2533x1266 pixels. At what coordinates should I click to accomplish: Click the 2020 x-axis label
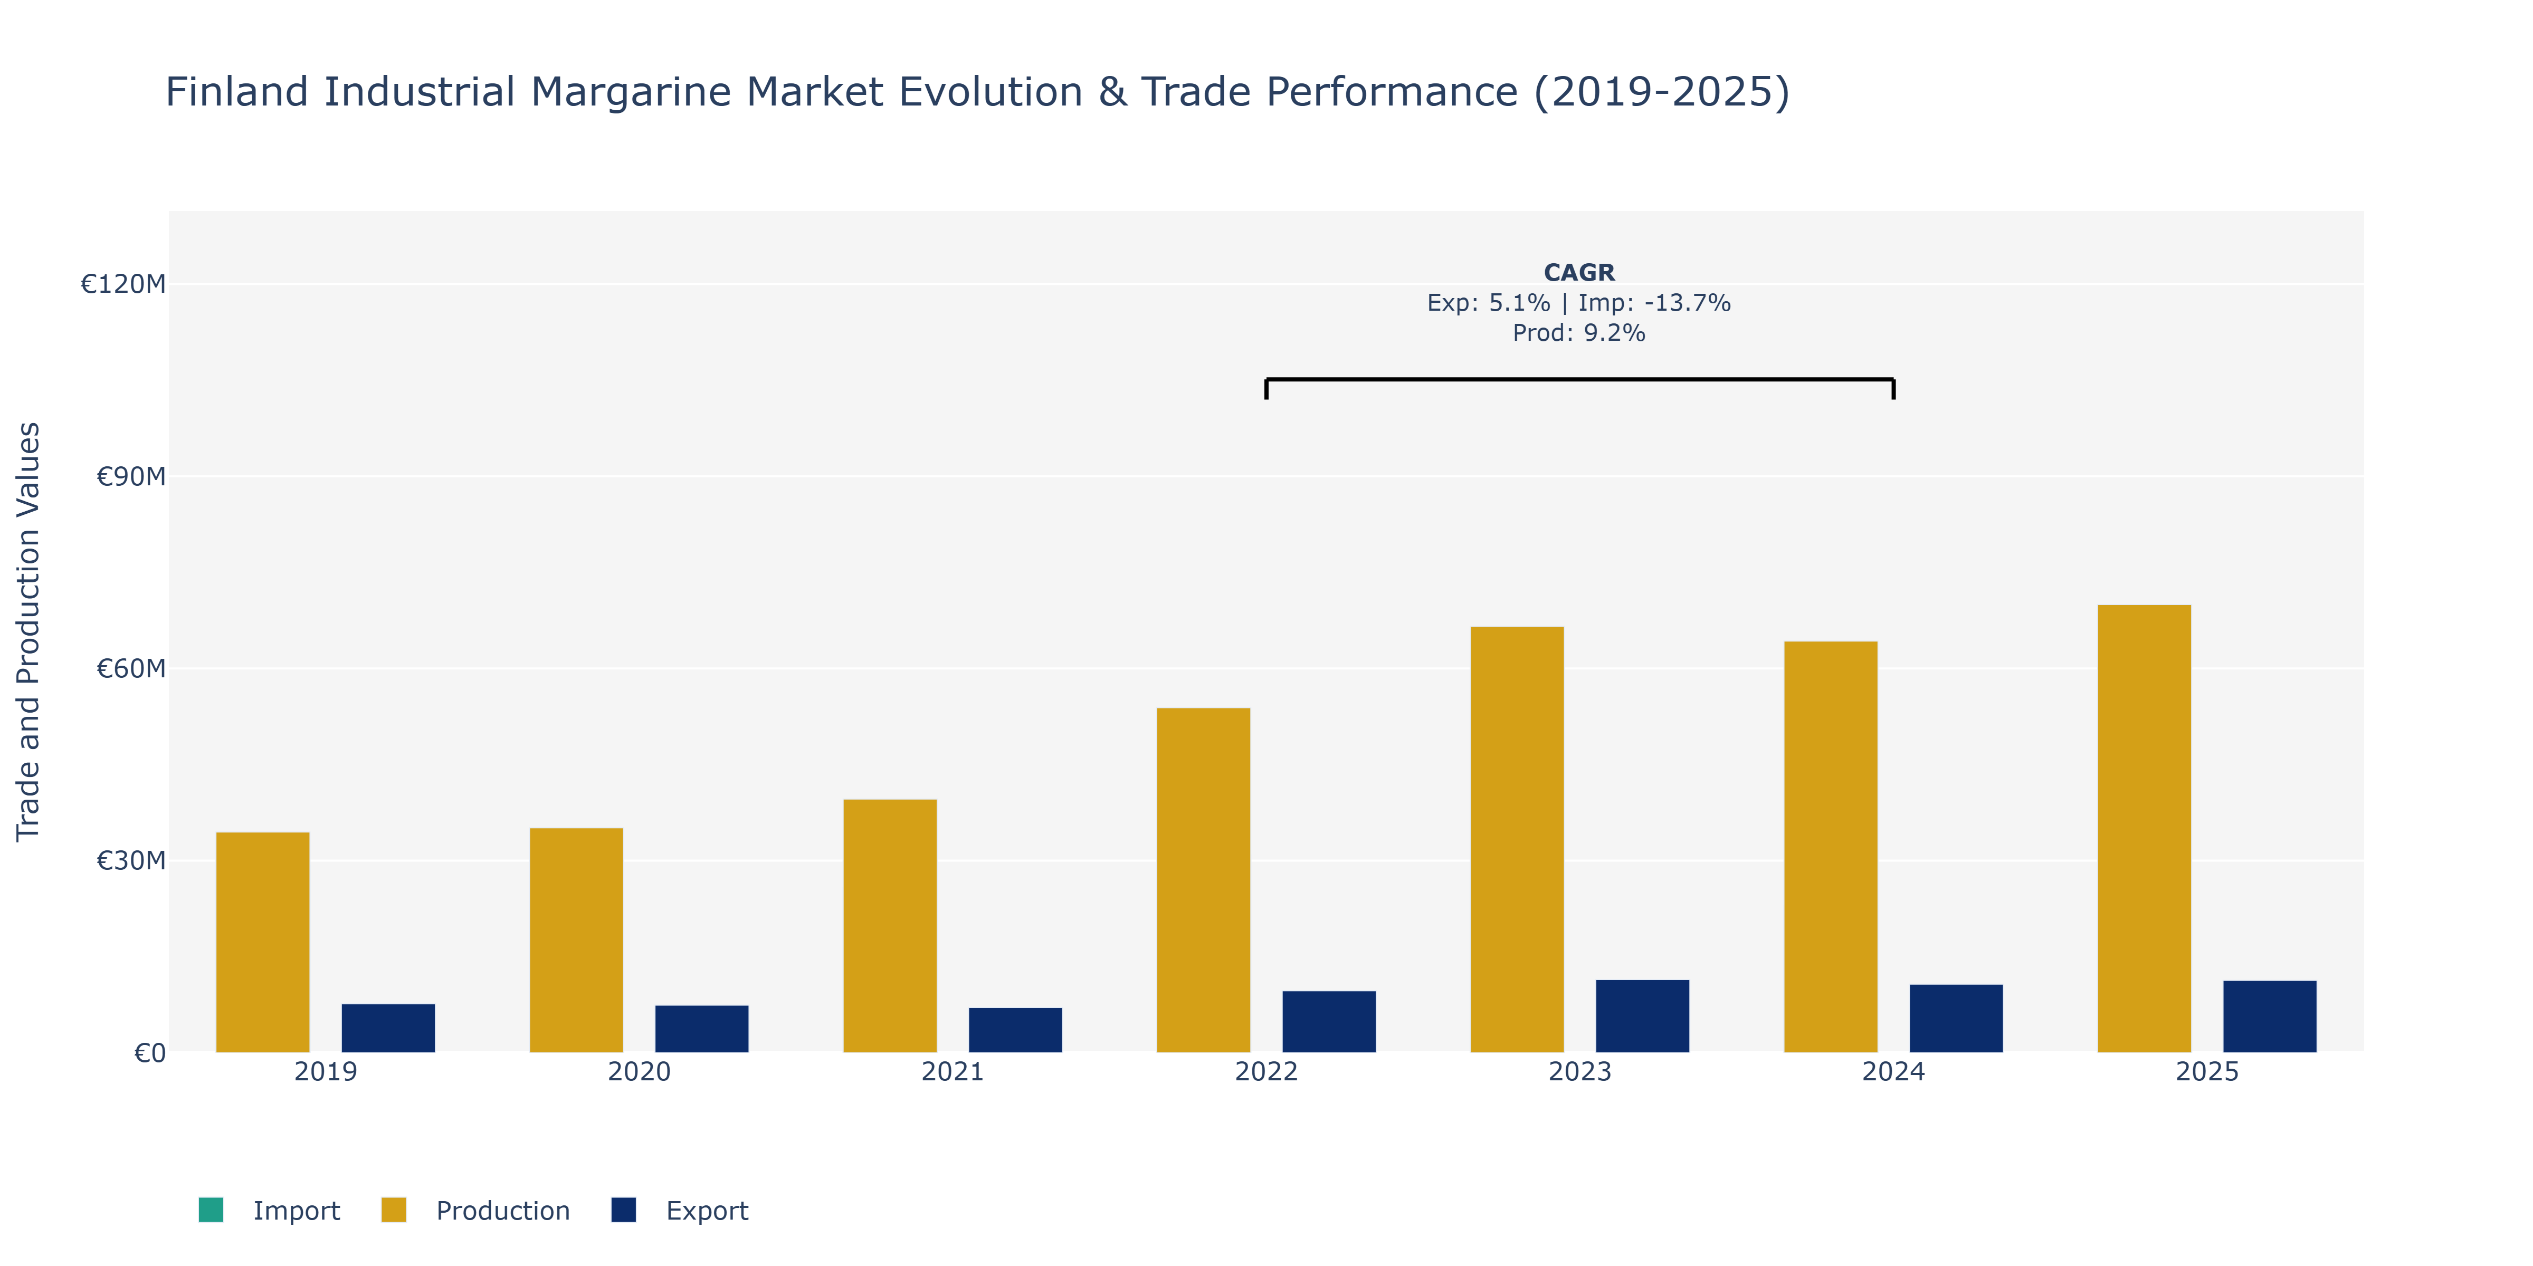(639, 1071)
